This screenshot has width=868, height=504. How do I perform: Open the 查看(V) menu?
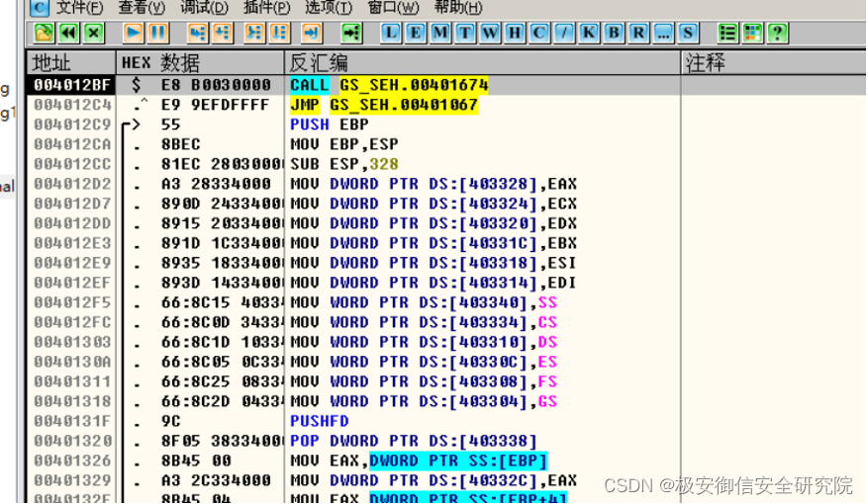click(x=142, y=7)
